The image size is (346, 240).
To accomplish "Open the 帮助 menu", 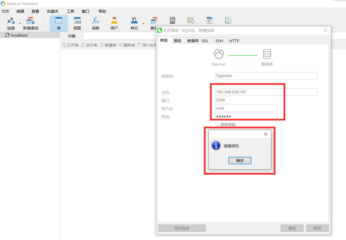I will tap(102, 11).
